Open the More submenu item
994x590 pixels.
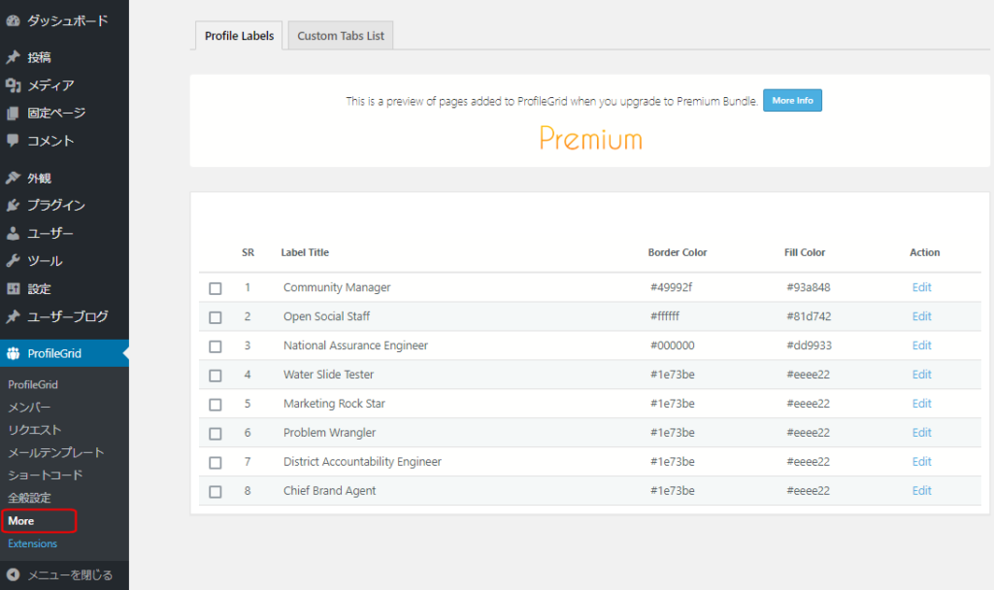click(21, 521)
